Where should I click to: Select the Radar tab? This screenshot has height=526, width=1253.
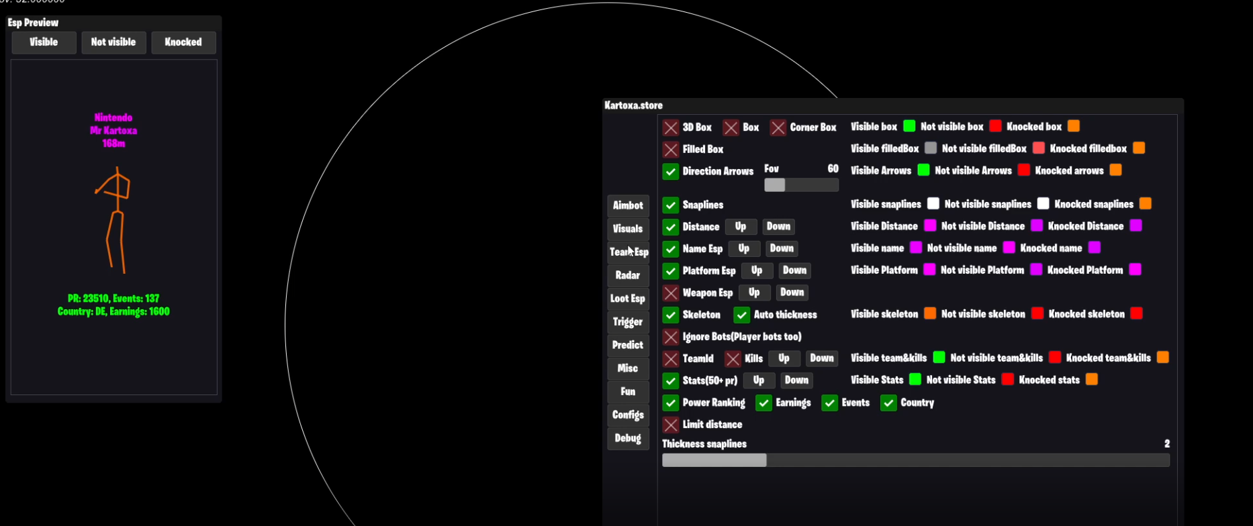click(x=628, y=275)
